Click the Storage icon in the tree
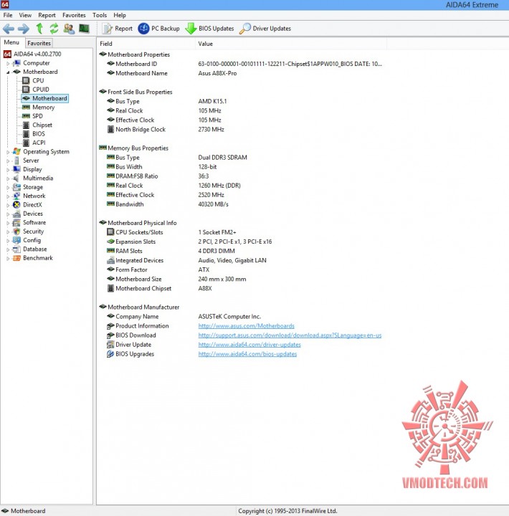Viewport: 509px width, 516px height. click(x=16, y=187)
